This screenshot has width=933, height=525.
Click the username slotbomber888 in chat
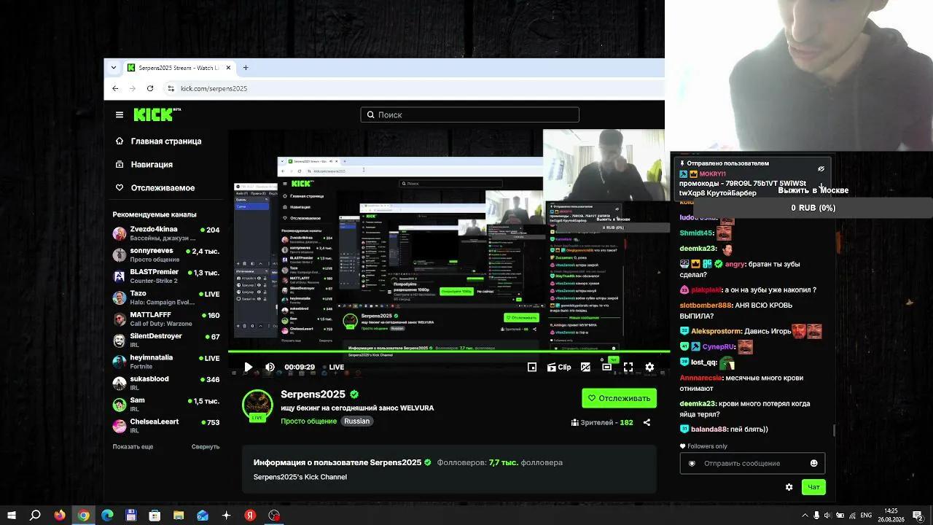[706, 306]
